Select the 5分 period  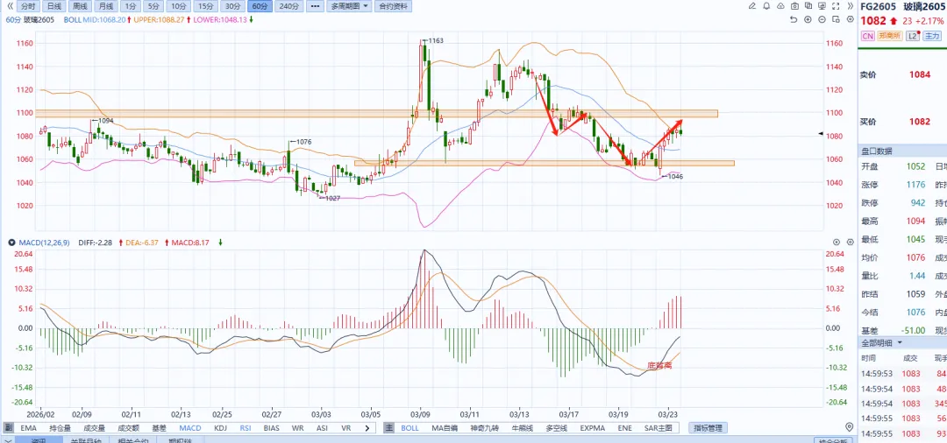153,7
